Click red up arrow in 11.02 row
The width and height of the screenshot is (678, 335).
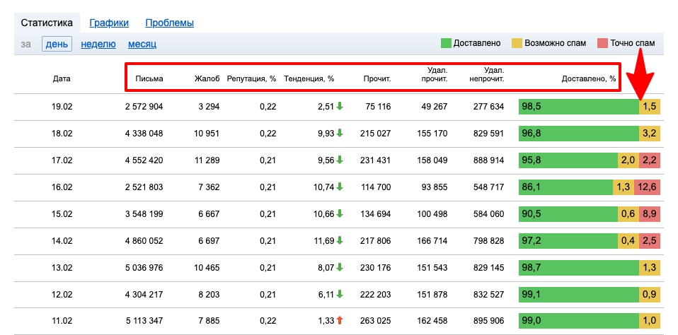pos(340,321)
